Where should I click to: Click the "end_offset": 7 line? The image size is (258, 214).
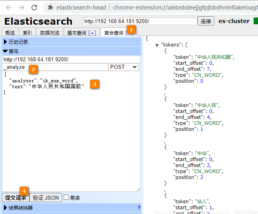192,69
